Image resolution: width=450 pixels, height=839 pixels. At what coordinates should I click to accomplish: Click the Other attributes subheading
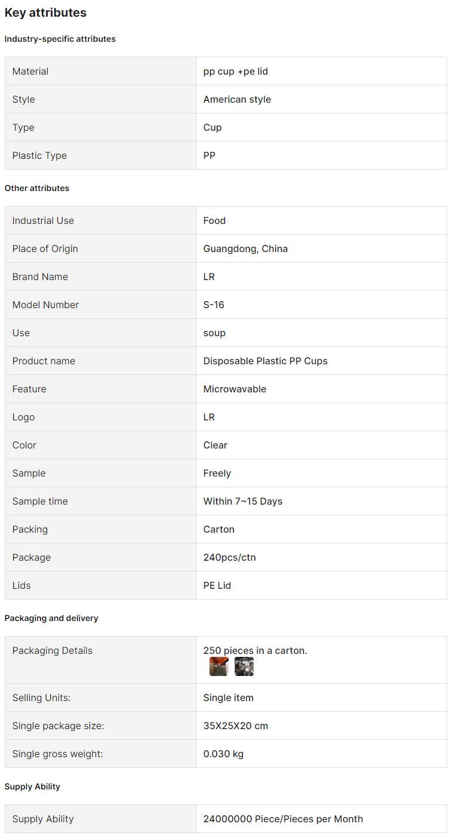click(x=37, y=188)
